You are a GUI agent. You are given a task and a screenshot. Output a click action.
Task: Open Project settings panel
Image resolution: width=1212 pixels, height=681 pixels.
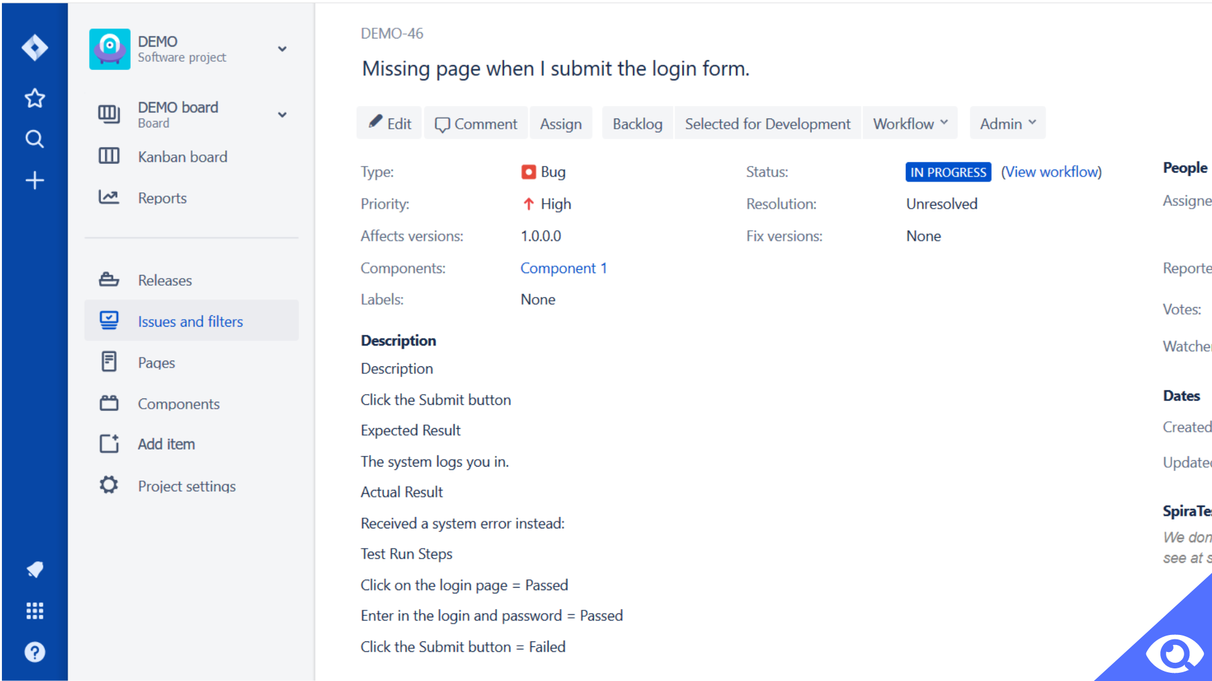pos(186,486)
